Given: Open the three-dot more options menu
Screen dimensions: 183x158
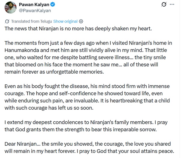Looking at the screenshot, I should 172,5.
